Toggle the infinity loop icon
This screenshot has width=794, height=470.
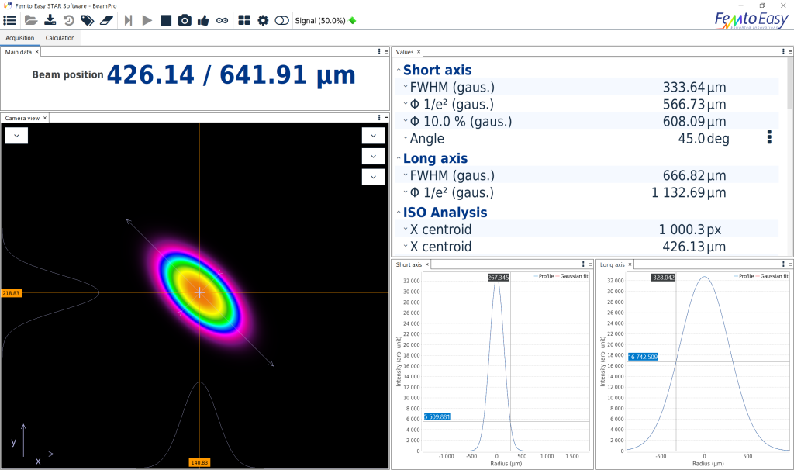pyautogui.click(x=223, y=21)
